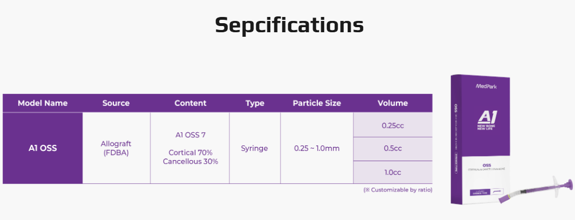Click the Cancellous 30% text

190,161
